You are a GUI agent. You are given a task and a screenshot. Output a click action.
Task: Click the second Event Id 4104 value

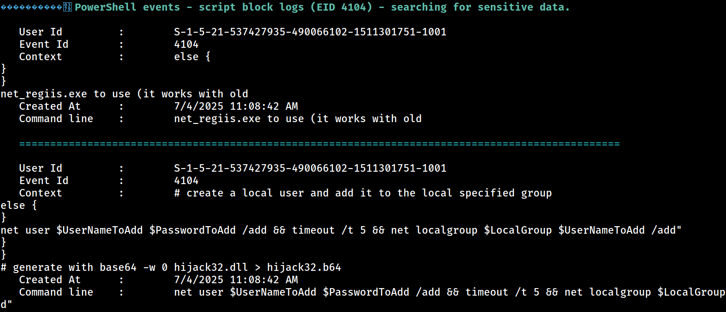186,181
